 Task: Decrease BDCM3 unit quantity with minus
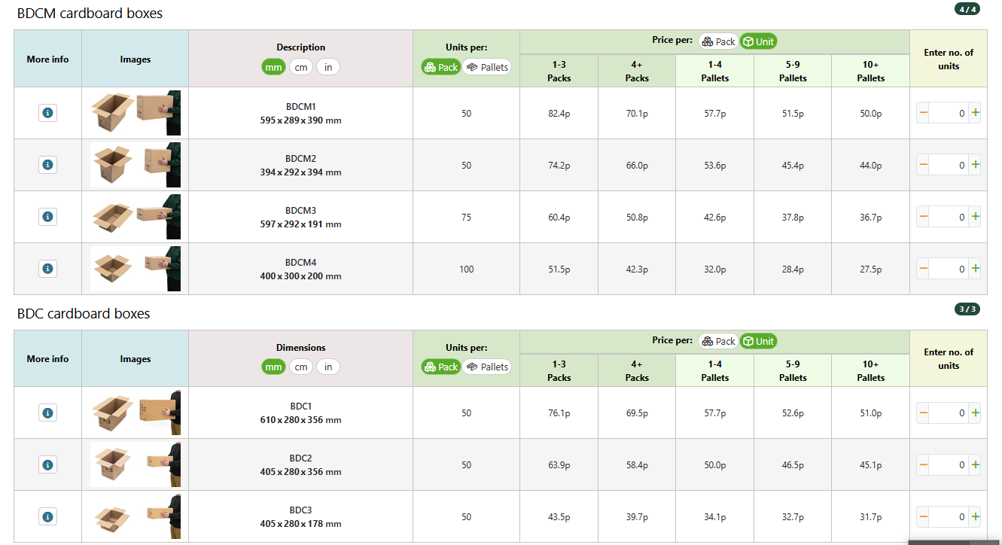923,217
